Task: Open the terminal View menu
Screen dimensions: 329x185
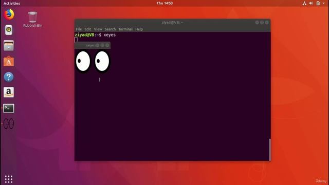Action: click(x=98, y=29)
